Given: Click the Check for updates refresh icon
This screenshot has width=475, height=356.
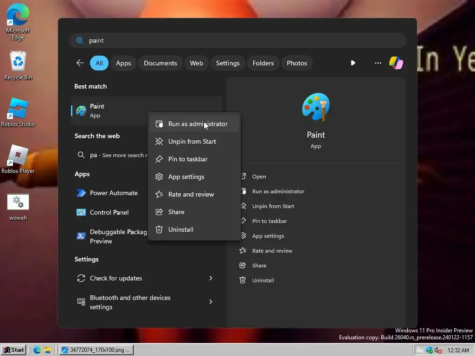Looking at the screenshot, I should pyautogui.click(x=81, y=278).
